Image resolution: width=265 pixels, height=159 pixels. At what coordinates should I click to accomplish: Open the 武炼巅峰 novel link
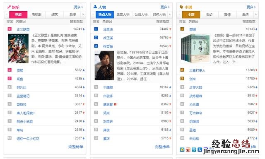(196, 96)
